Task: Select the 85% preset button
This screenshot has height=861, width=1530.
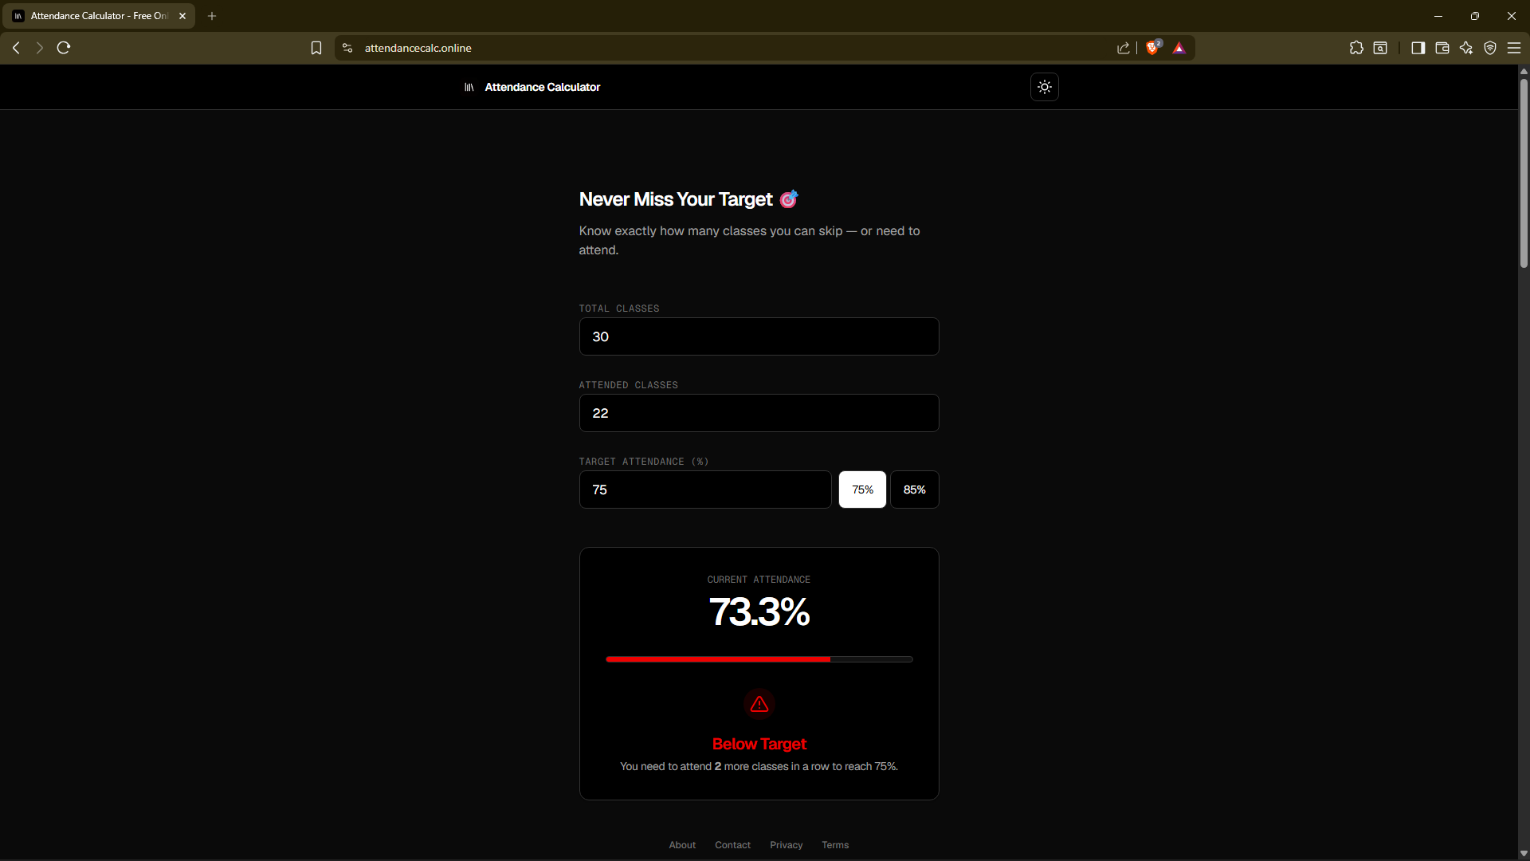Action: click(915, 489)
